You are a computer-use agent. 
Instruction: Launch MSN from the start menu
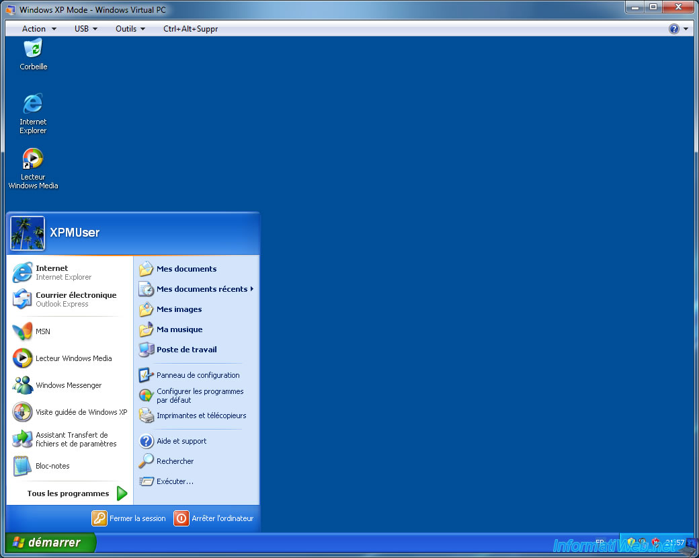point(70,331)
